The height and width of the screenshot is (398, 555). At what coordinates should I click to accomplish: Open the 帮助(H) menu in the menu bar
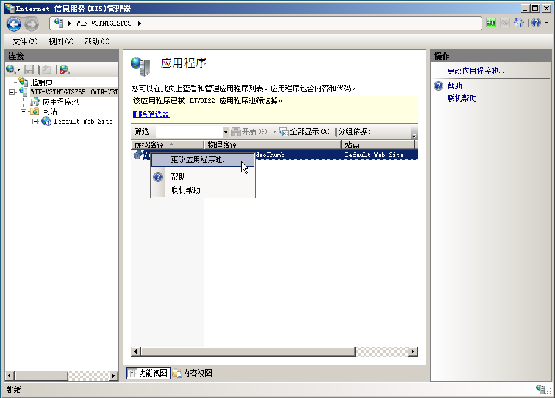(x=97, y=41)
